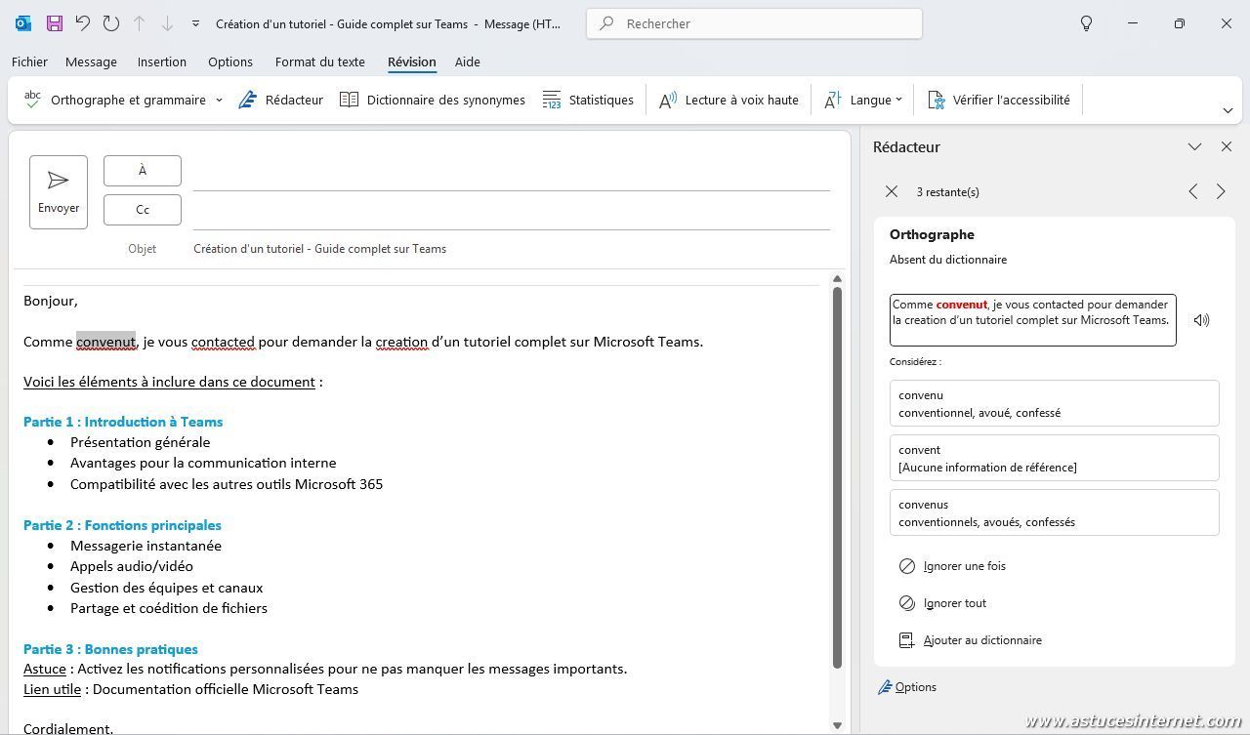Switch to the Options ribbon tab

(230, 61)
